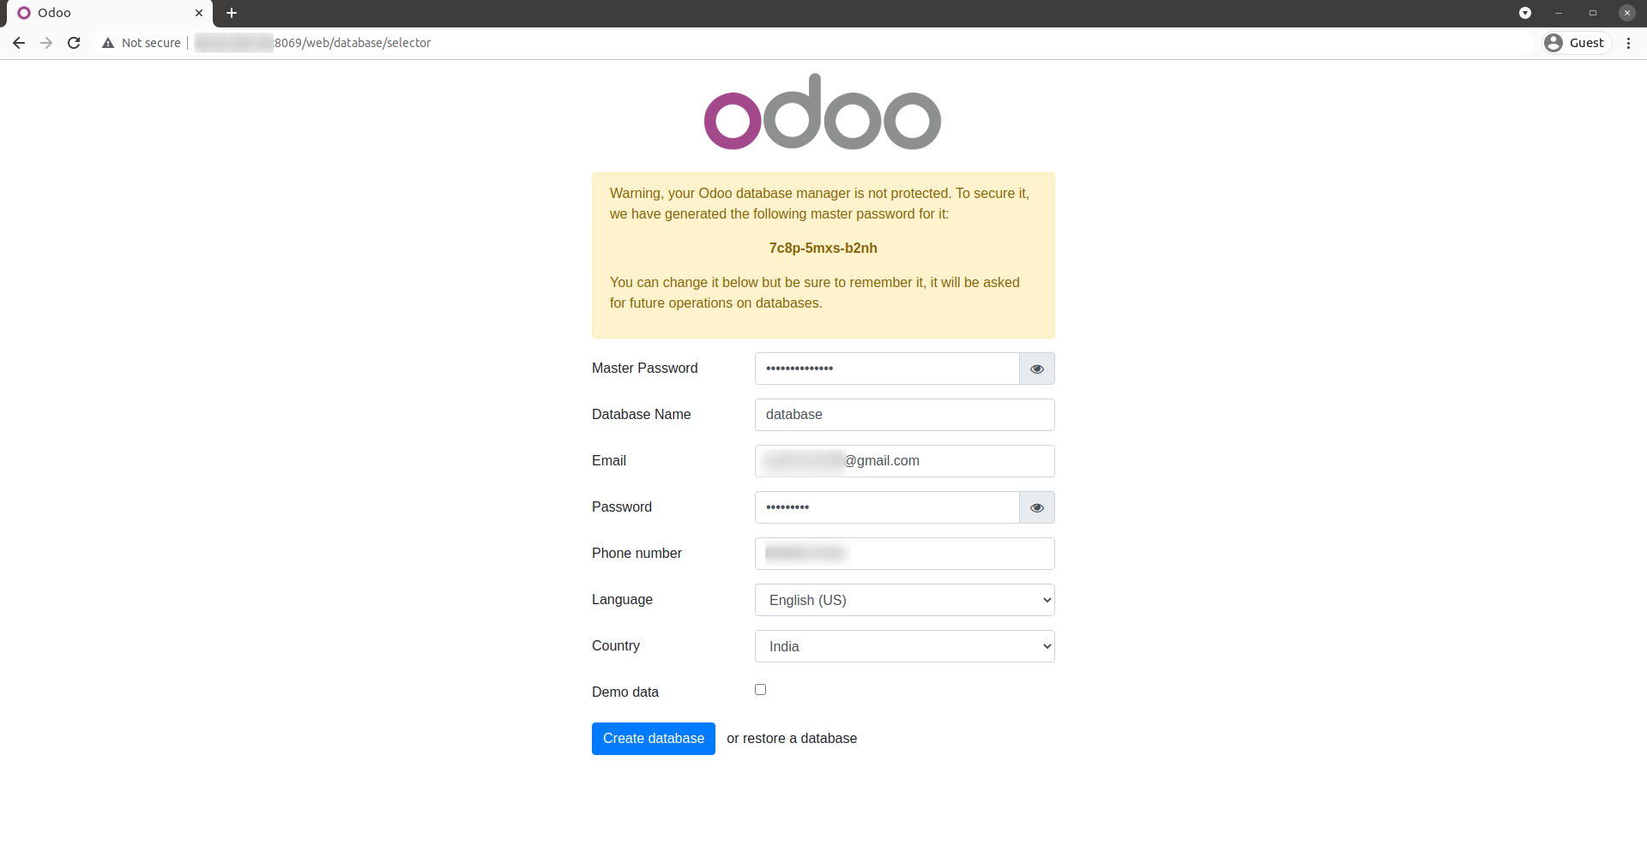Click the 'Master Password' label
The image size is (1647, 863).
[645, 369]
